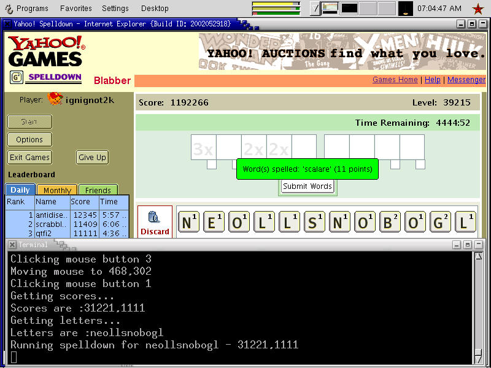Viewport: 491px width, 368px height.
Task: Pick the B letter tile
Action: tap(390, 221)
